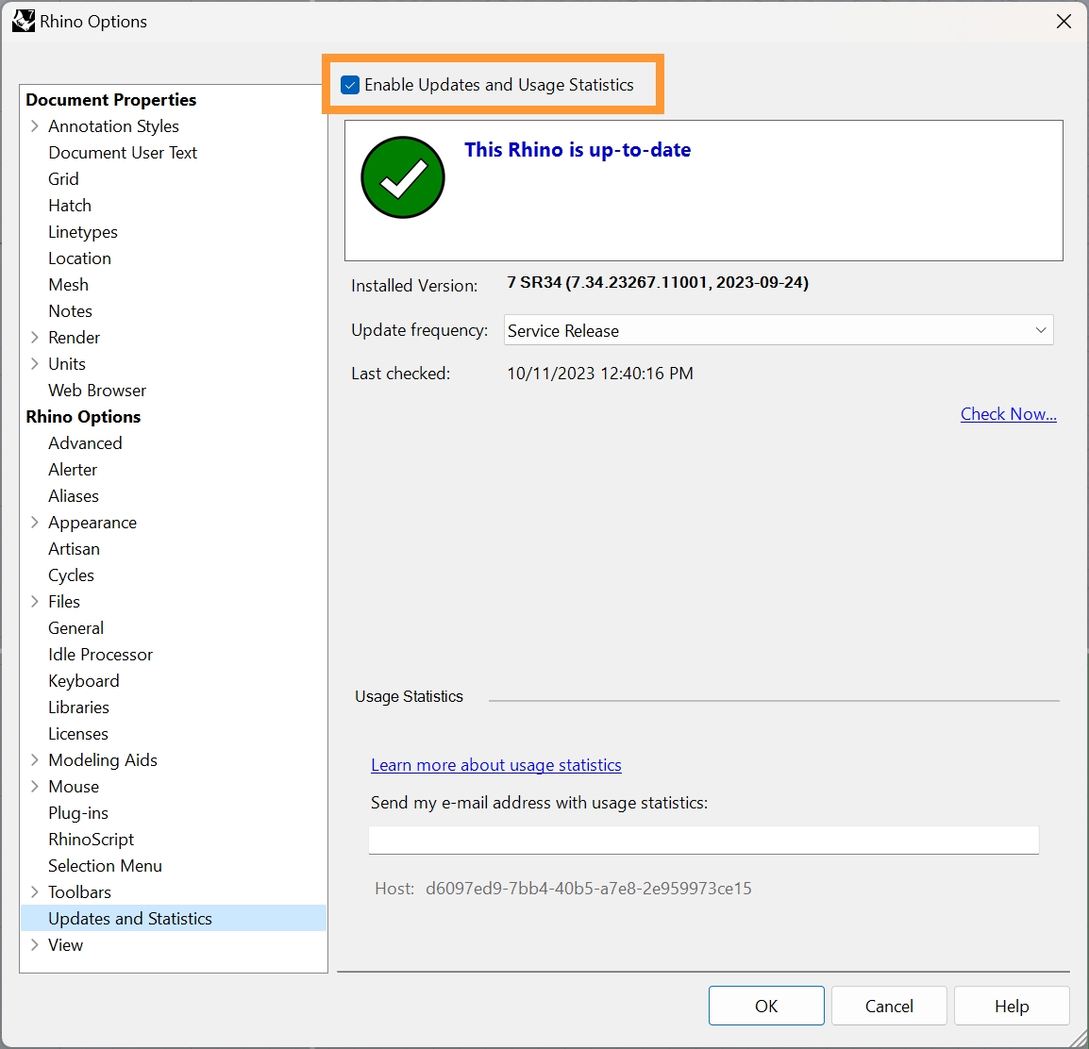1089x1049 pixels.
Task: Click the Check Now link
Action: click(x=1008, y=414)
